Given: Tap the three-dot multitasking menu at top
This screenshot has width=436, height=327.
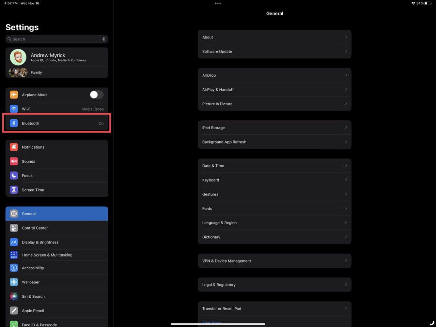Looking at the screenshot, I should 218,3.
